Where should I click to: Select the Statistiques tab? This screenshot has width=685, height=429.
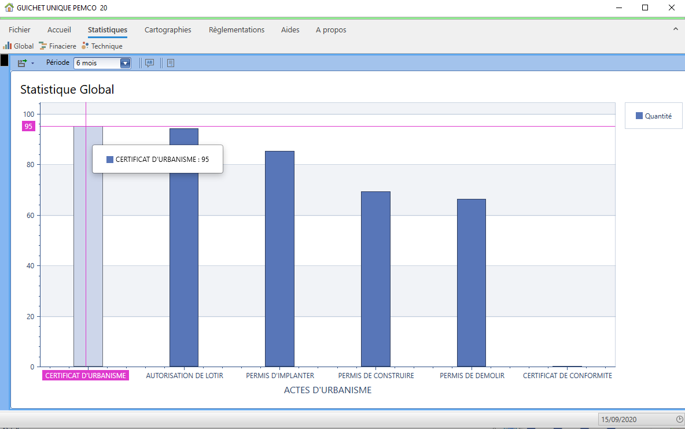tap(108, 29)
